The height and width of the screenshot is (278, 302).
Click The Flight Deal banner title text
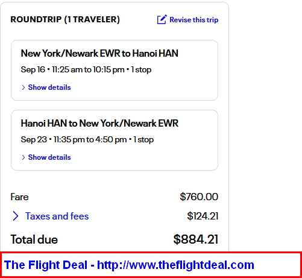click(46, 265)
